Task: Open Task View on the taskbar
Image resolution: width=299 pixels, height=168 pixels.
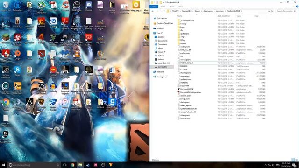Action: coord(65,165)
